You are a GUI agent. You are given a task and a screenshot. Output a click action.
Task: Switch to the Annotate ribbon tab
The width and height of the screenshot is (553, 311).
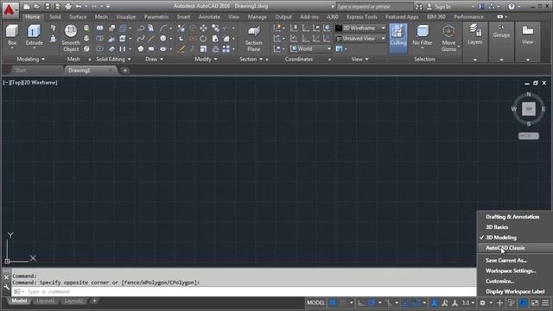tap(209, 17)
